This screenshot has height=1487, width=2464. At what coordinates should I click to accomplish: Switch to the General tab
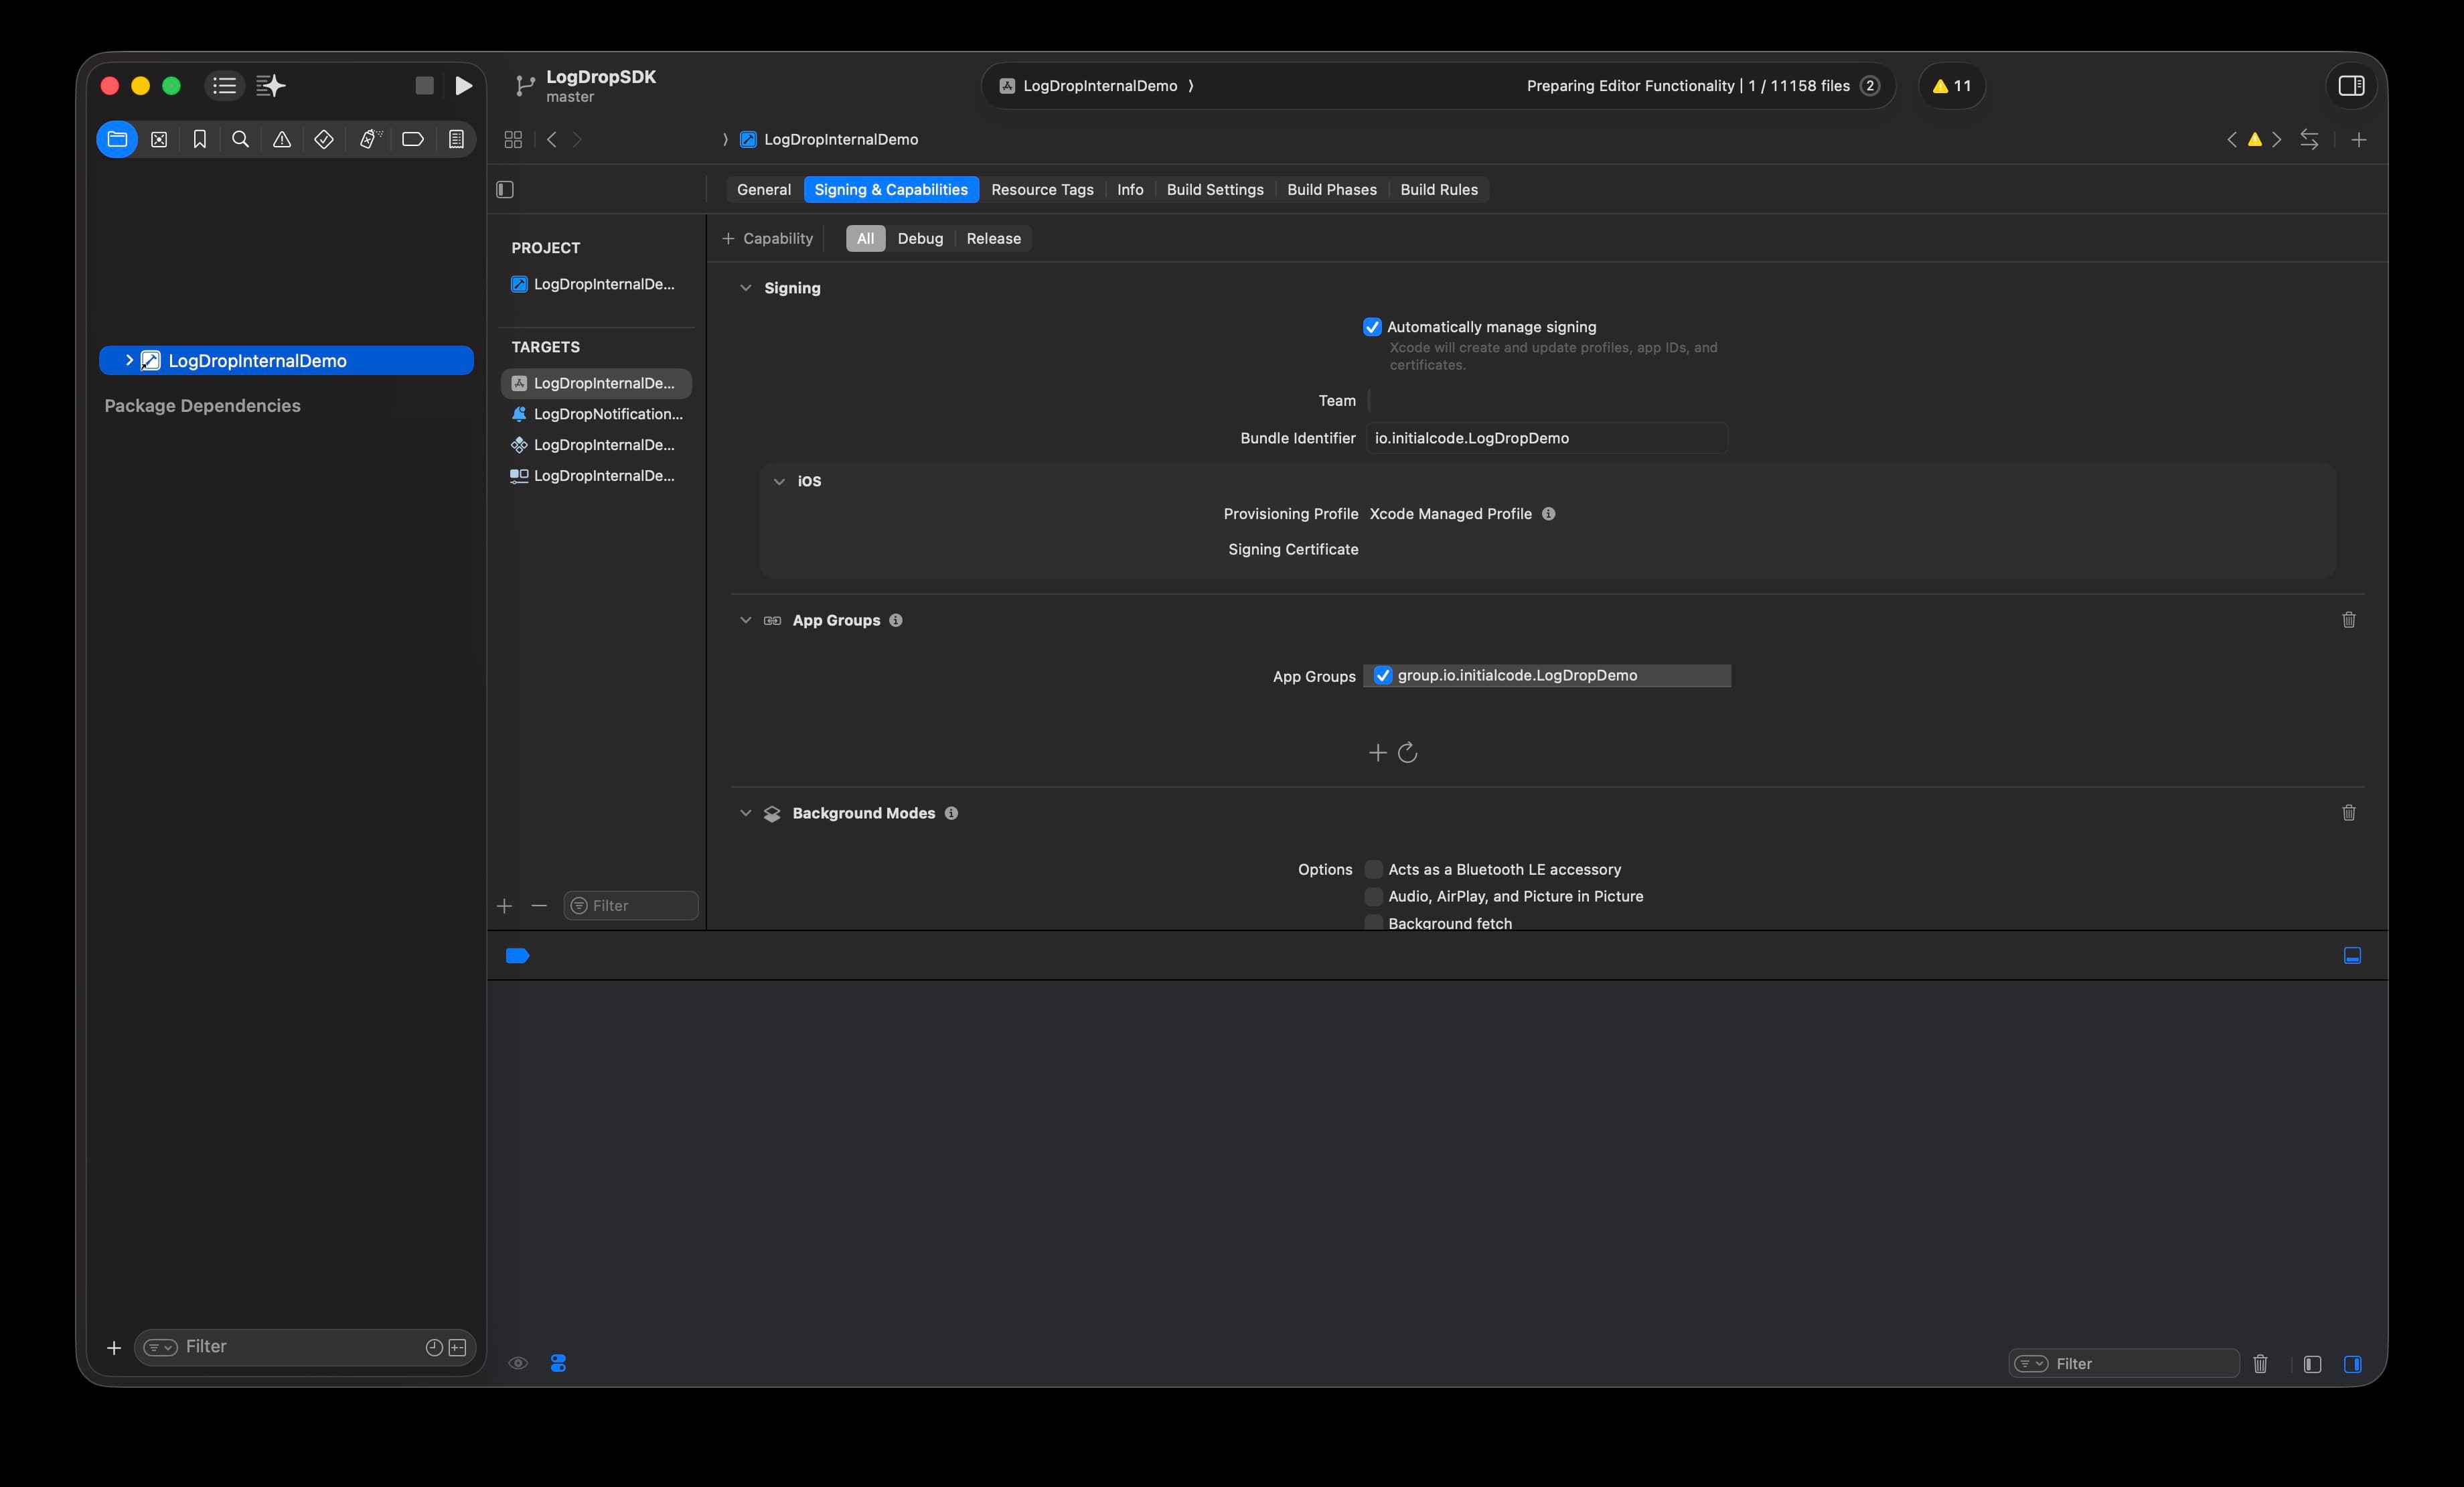click(x=764, y=189)
